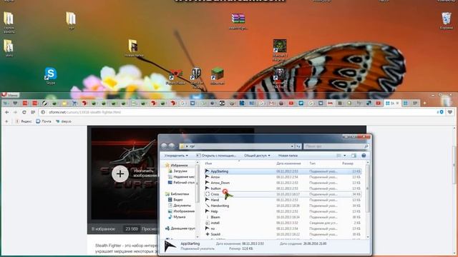Select the Handwriting cursor file
This screenshot has height=257, width=458.
click(x=283, y=206)
